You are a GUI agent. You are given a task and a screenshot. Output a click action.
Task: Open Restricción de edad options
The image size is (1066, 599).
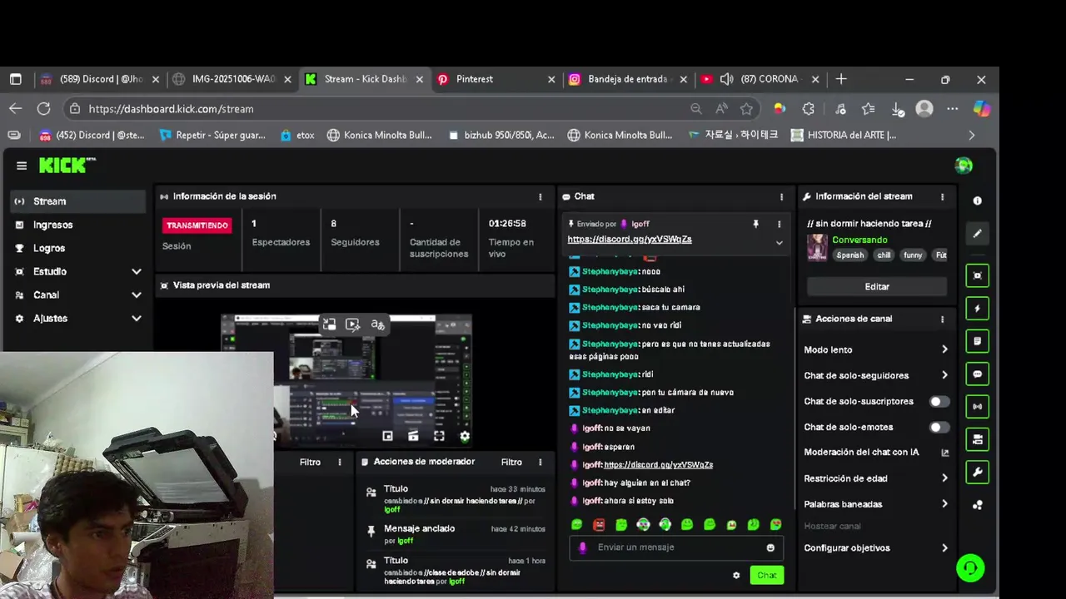[x=876, y=478]
